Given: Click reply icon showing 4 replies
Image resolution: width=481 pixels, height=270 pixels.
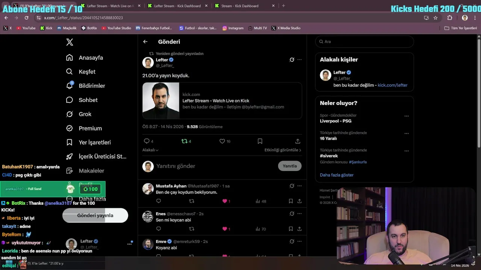Looking at the screenshot, I should click(x=147, y=141).
